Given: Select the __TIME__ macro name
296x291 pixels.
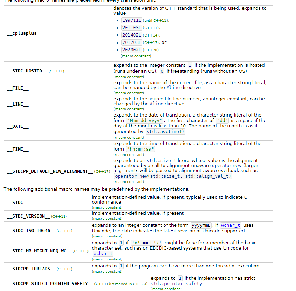Looking at the screenshot, I should [18, 149].
